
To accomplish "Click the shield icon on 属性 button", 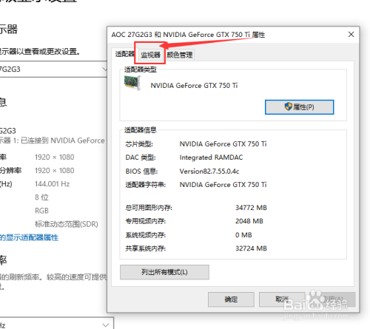I will coord(288,106).
